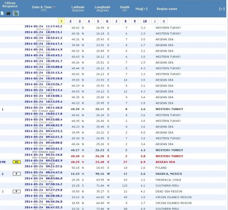Viewport: 228px width, 210px height.
Task: Click the next page single arrow
Action: [x=155, y=21]
